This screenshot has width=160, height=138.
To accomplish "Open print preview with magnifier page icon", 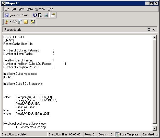I will click(x=40, y=15).
